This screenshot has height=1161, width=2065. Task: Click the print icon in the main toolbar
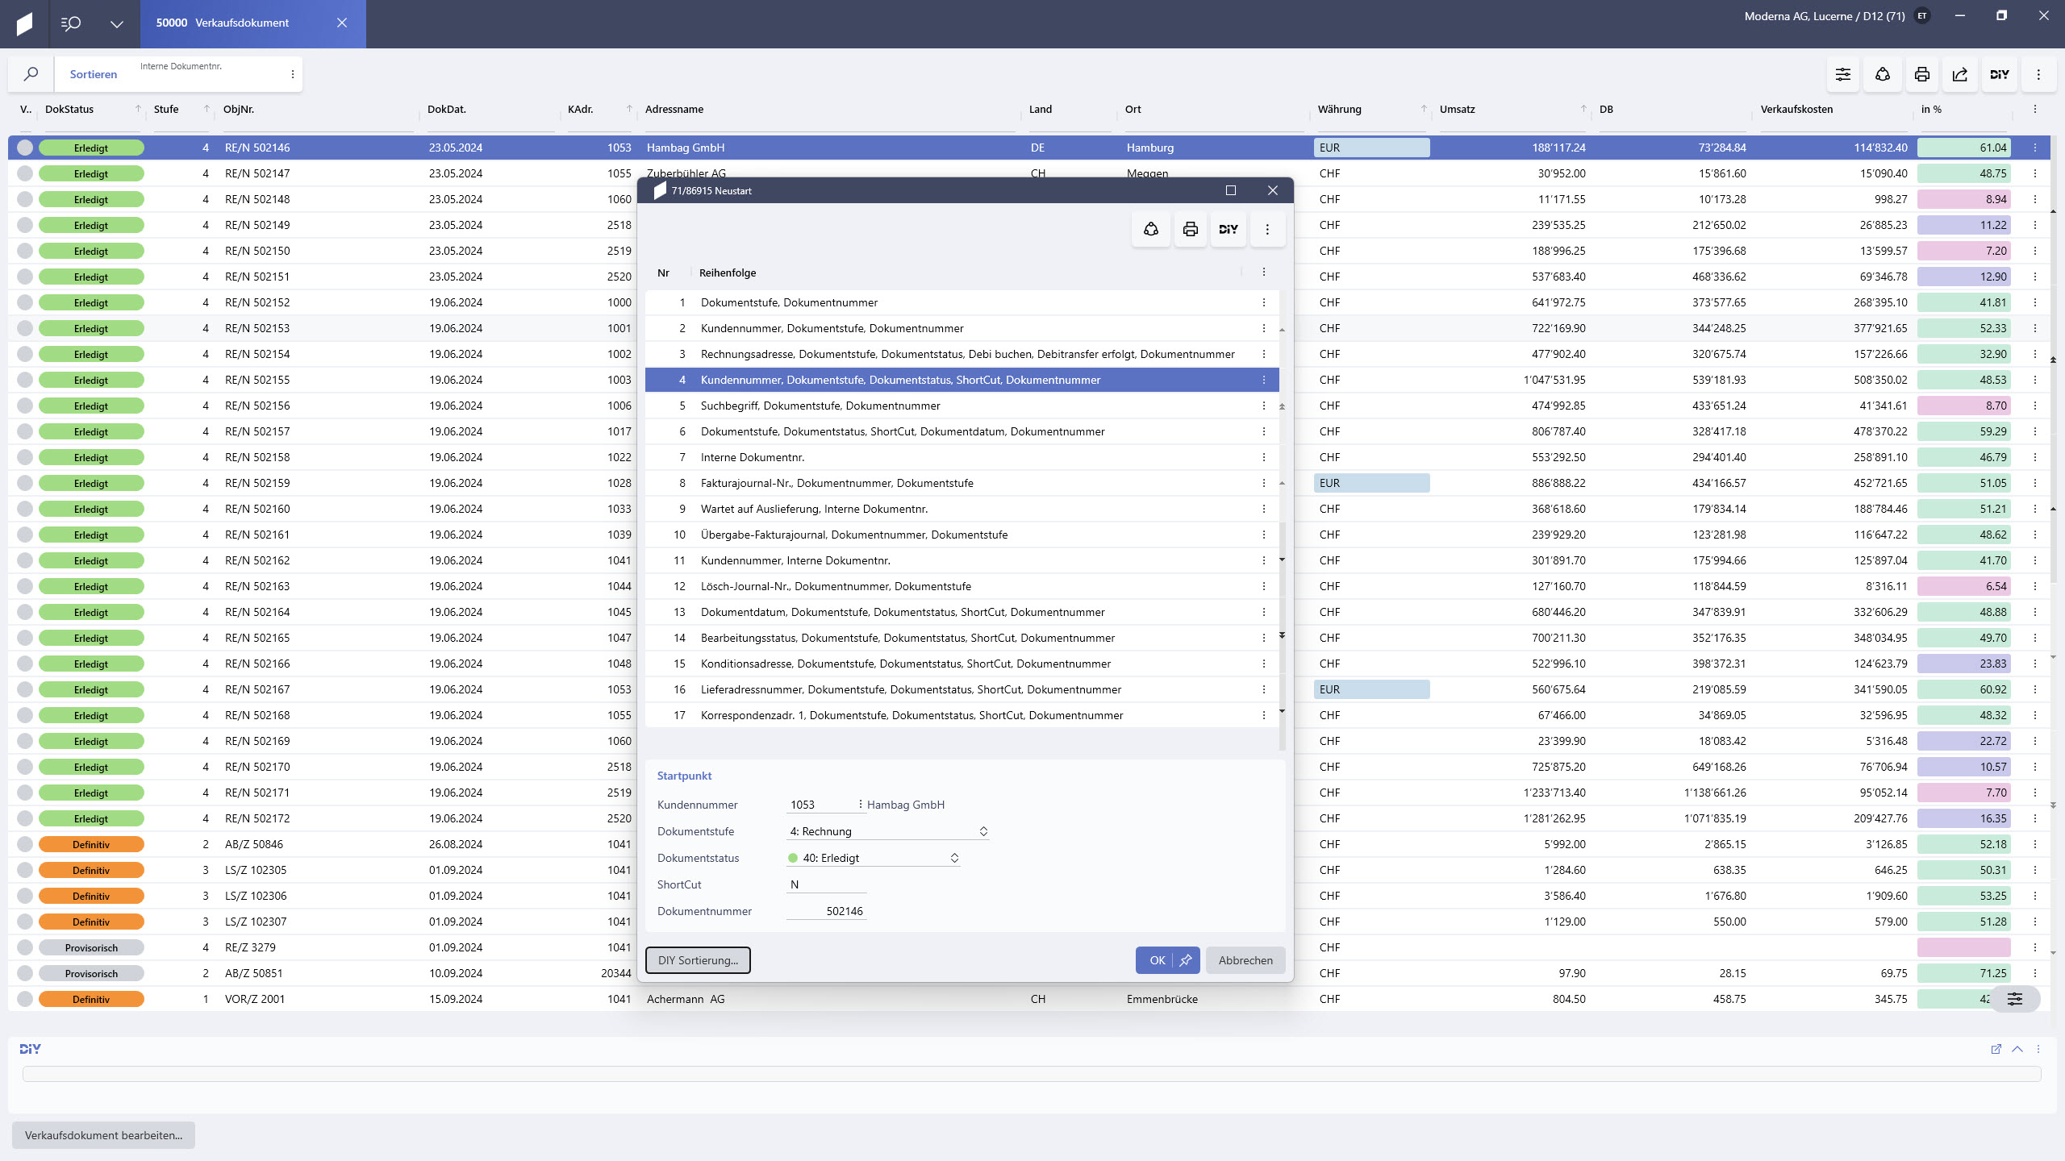tap(1922, 74)
